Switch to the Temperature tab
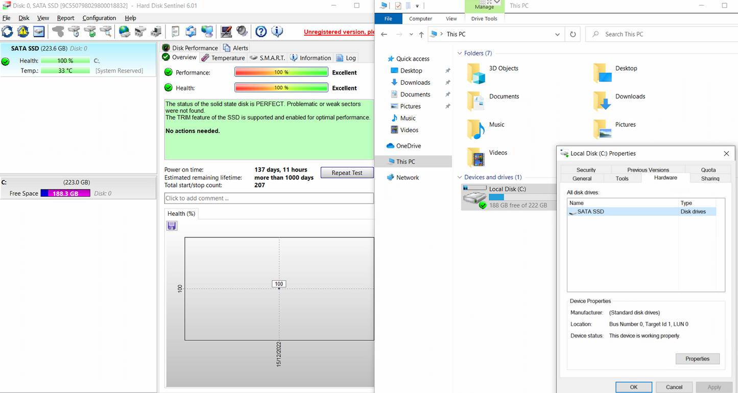The width and height of the screenshot is (738, 393). click(x=223, y=58)
